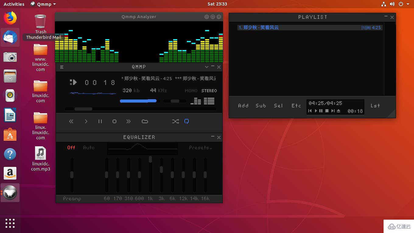Click the playlist vertical scrollbar area

click(x=390, y=59)
